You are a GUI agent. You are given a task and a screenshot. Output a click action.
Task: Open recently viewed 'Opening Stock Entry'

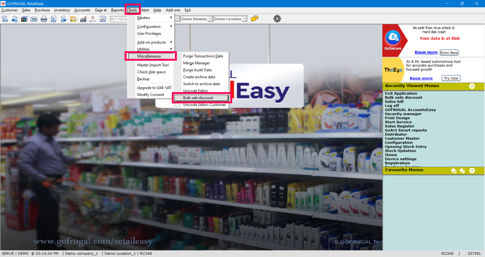click(x=406, y=147)
